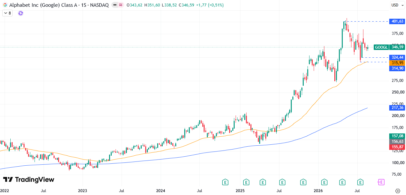Click the earnings marker between 2025 and Jul 2025

tap(263, 182)
